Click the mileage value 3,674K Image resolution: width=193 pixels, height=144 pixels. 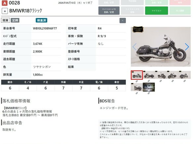(38, 44)
